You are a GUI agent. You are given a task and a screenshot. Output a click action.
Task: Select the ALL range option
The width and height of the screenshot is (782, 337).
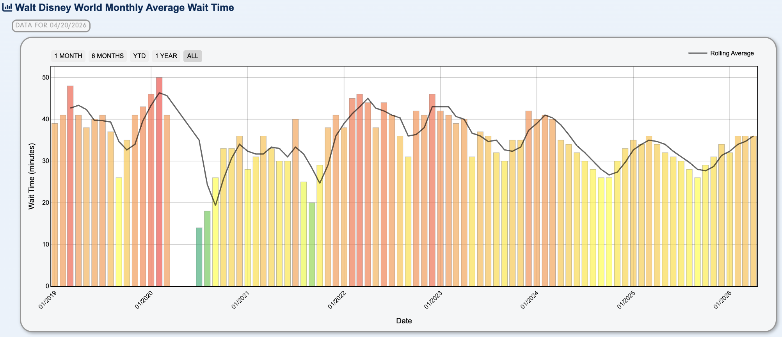[x=192, y=56]
